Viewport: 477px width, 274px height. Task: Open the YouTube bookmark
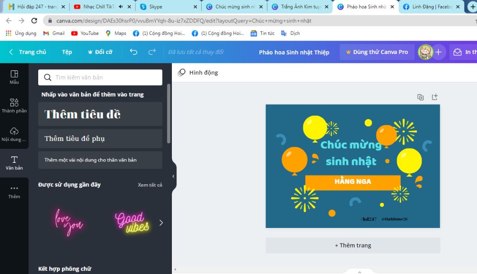coord(85,33)
